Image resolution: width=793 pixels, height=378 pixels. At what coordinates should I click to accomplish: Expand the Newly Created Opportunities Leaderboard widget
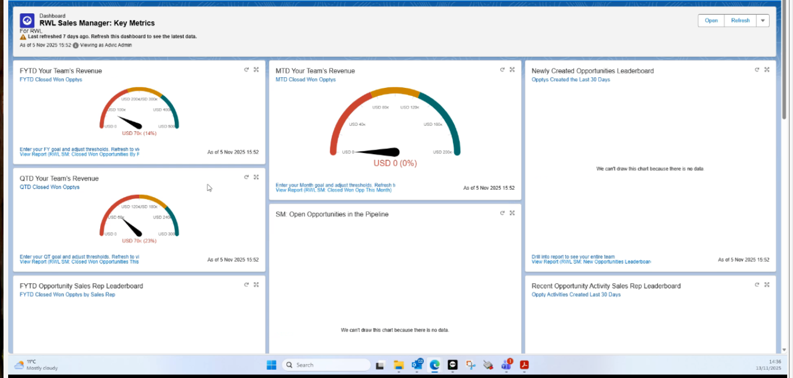pos(767,69)
